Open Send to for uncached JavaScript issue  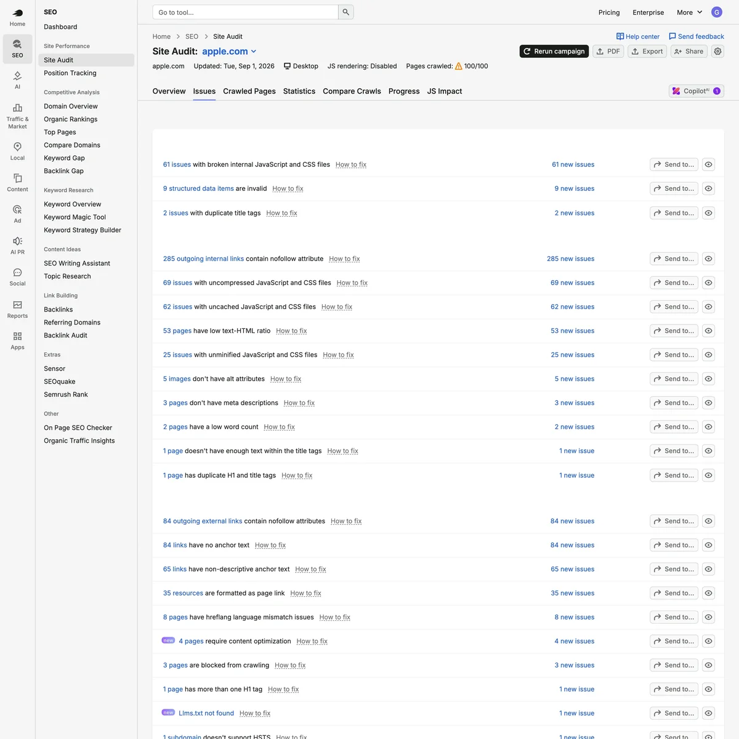(x=674, y=307)
